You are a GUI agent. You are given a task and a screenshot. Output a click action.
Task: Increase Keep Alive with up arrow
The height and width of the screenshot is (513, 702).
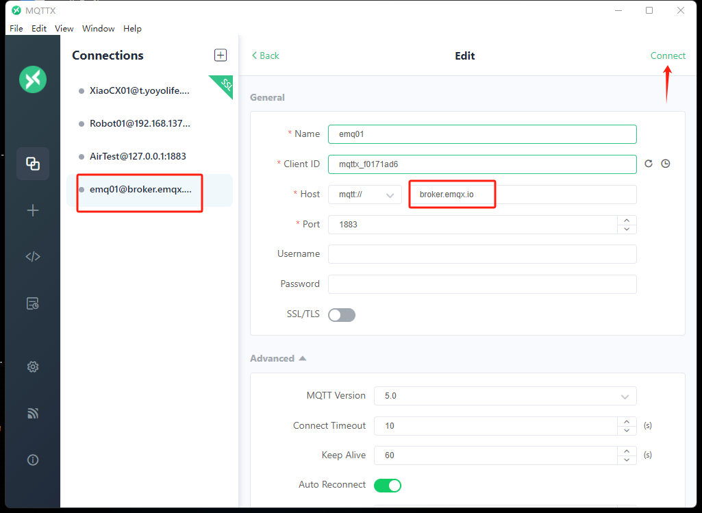tap(627, 451)
